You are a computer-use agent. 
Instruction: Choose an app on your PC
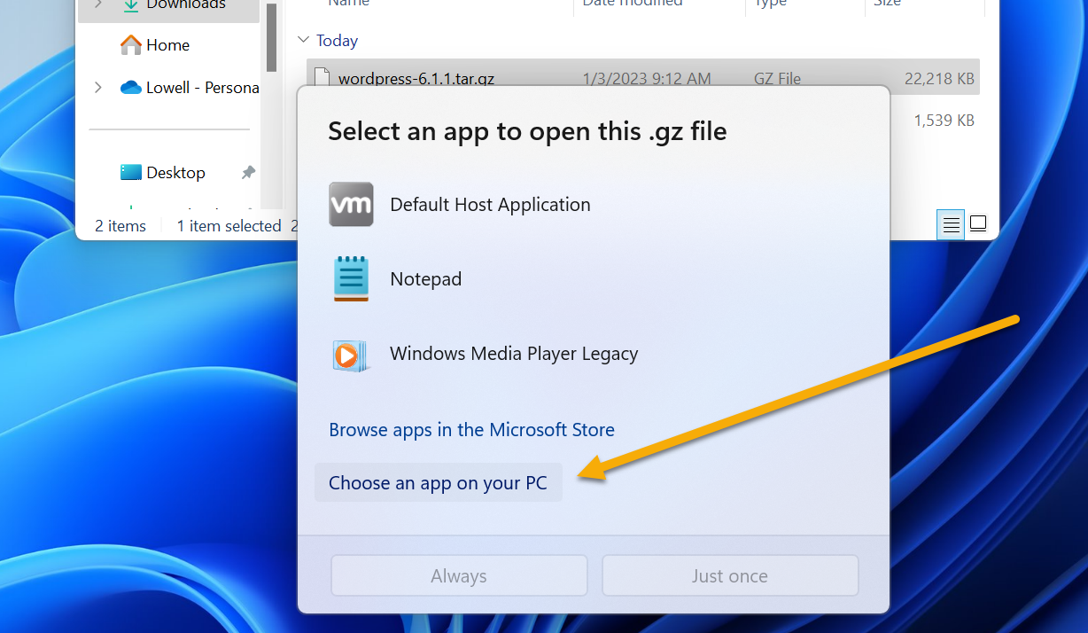[x=439, y=481]
